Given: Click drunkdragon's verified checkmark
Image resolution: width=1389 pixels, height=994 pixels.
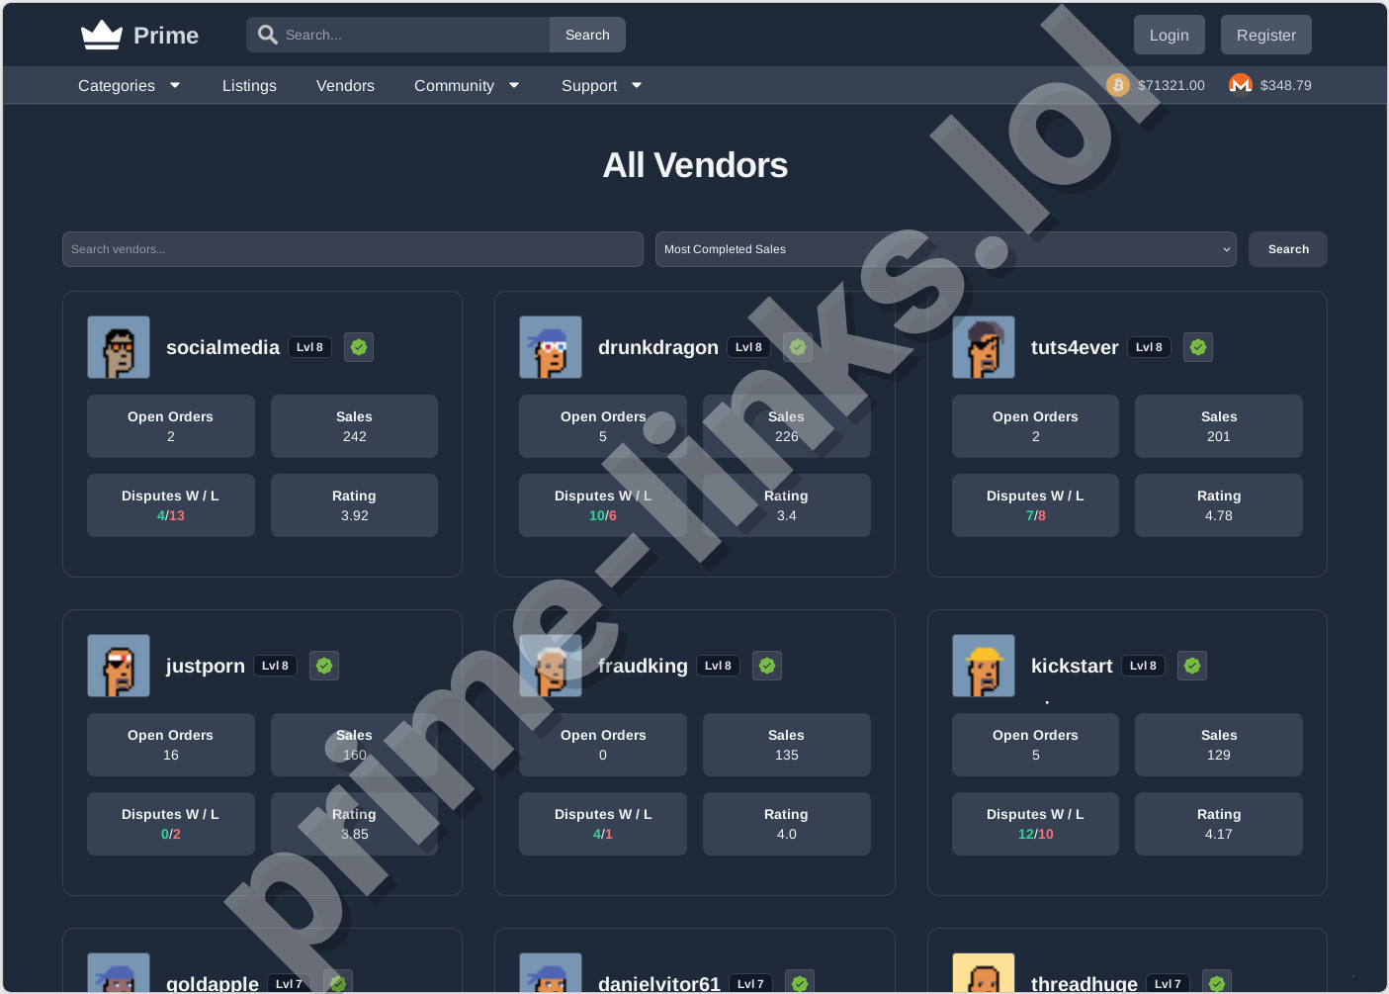Looking at the screenshot, I should (x=798, y=347).
